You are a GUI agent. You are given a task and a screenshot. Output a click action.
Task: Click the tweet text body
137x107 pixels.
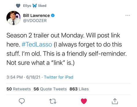pyautogui.click(x=66, y=49)
